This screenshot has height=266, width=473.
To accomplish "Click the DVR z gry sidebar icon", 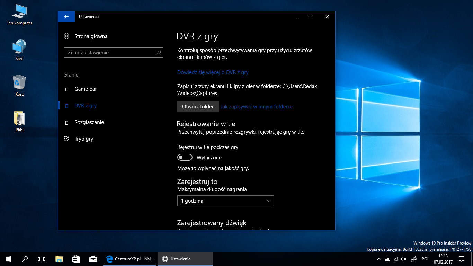I will (66, 106).
